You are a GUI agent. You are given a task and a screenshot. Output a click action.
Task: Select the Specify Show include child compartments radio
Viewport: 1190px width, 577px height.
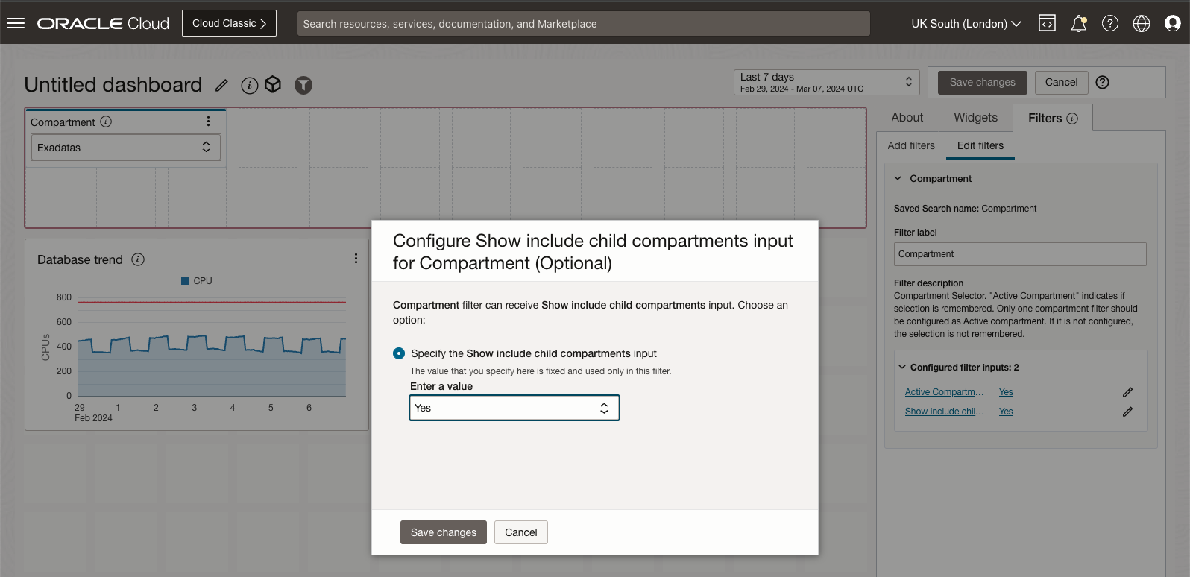pos(399,353)
